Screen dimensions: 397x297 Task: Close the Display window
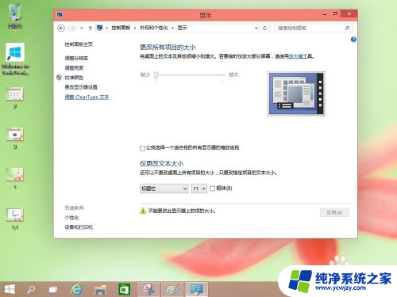[349, 13]
